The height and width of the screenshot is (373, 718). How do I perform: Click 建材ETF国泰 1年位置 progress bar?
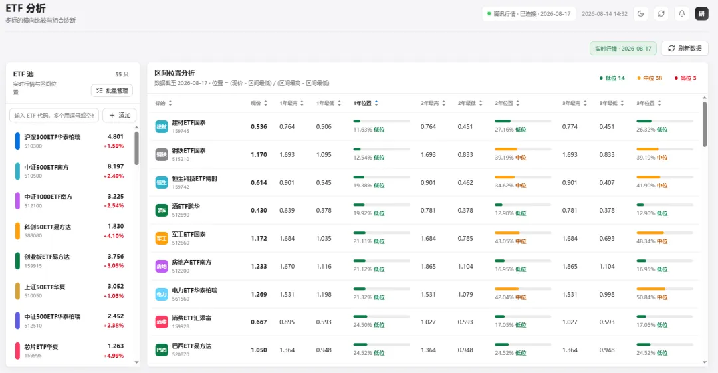click(x=381, y=122)
